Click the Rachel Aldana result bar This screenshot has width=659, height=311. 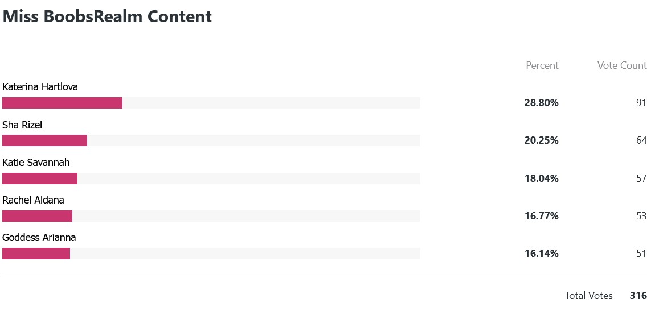click(x=211, y=215)
